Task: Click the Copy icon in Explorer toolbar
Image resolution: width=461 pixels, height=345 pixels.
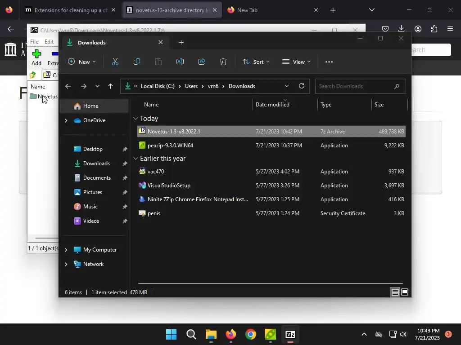Action: click(x=137, y=62)
